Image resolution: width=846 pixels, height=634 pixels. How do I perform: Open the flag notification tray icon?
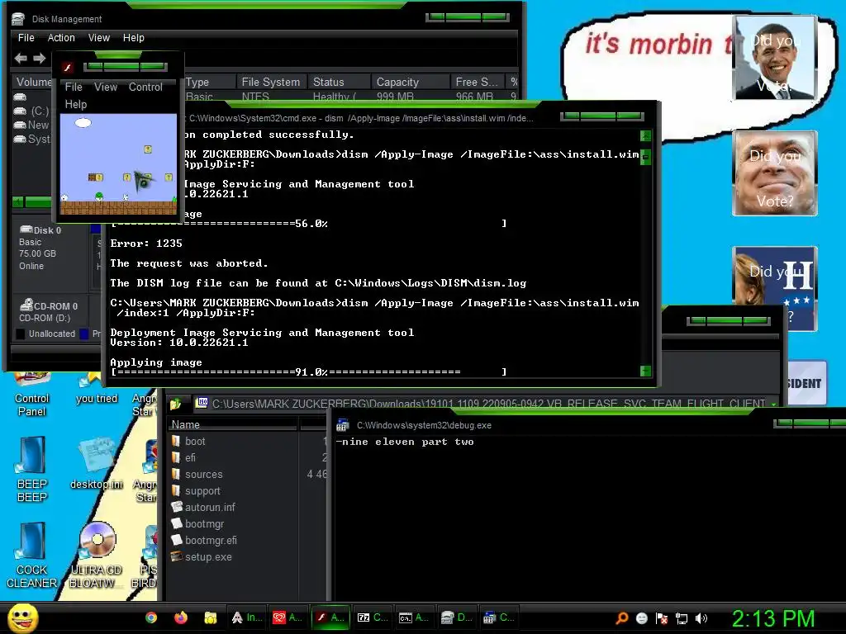(x=662, y=618)
